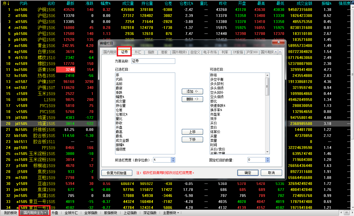
Task: Open the 港股 tab in dialog
Action: tap(164, 52)
